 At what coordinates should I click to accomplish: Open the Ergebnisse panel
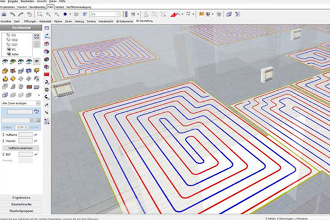[21, 197]
